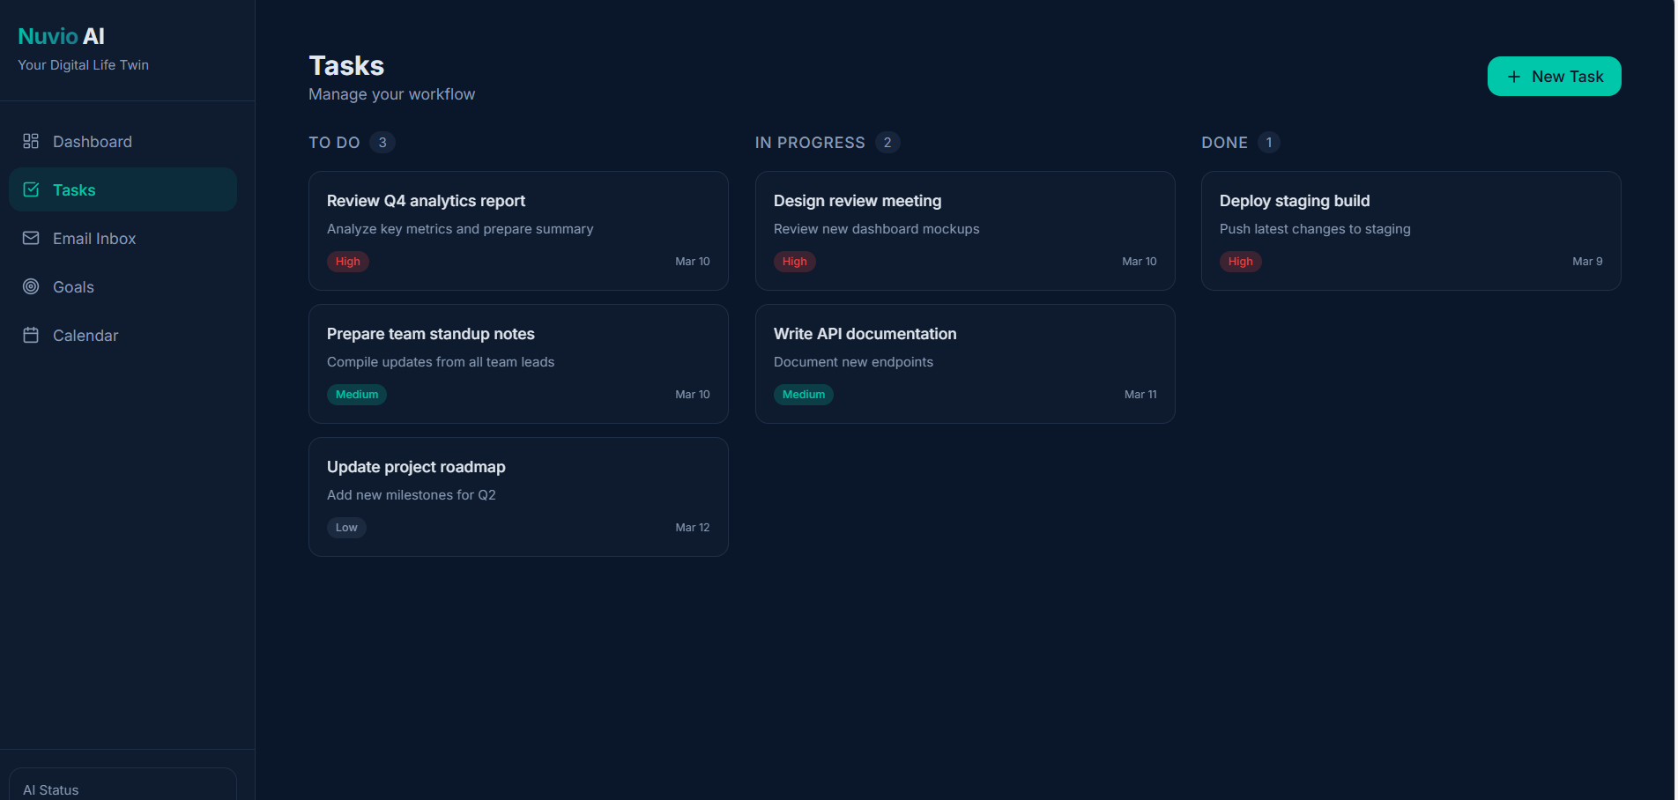The width and height of the screenshot is (1678, 800).
Task: Click the Nuvio AI logo
Action: point(61,36)
